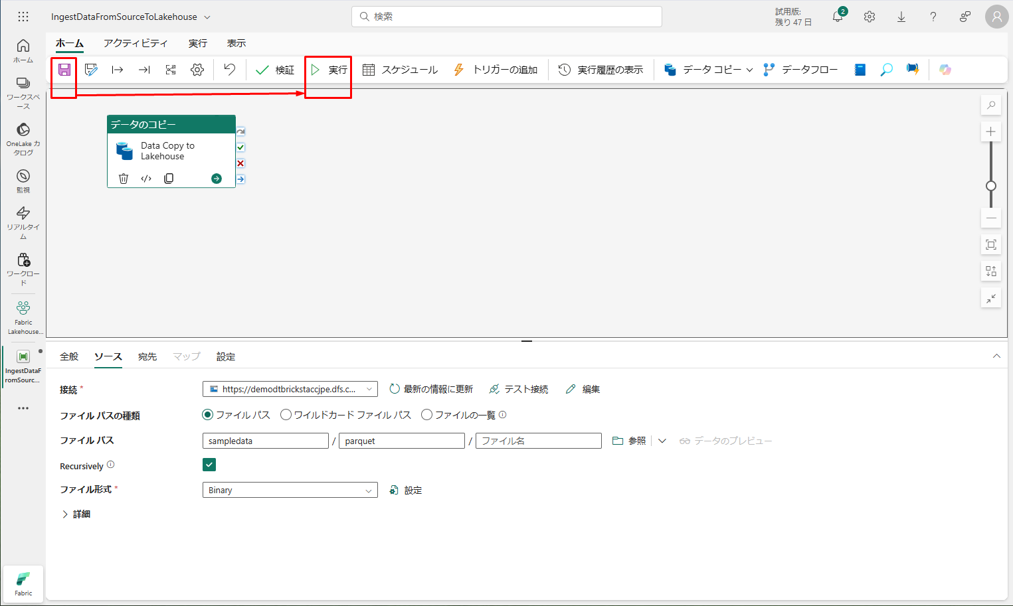The image size is (1013, 606).
Task: Open Monitor (監視) in sidebar
Action: pyautogui.click(x=23, y=181)
